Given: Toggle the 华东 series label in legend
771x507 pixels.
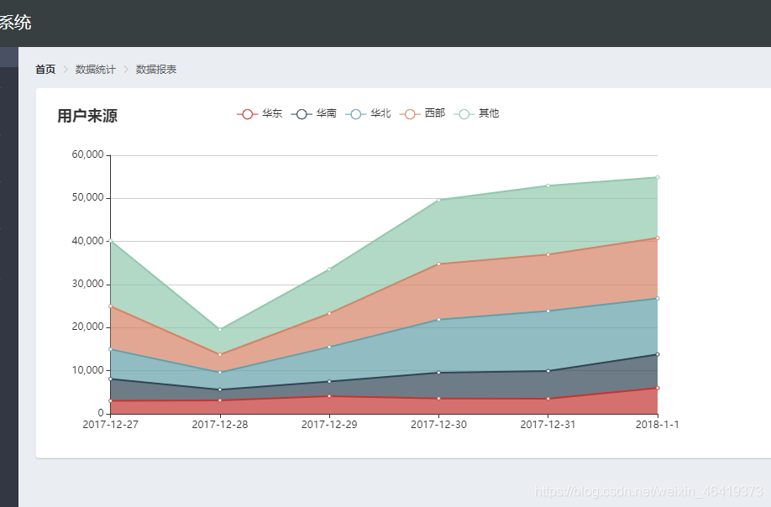Looking at the screenshot, I should click(272, 113).
